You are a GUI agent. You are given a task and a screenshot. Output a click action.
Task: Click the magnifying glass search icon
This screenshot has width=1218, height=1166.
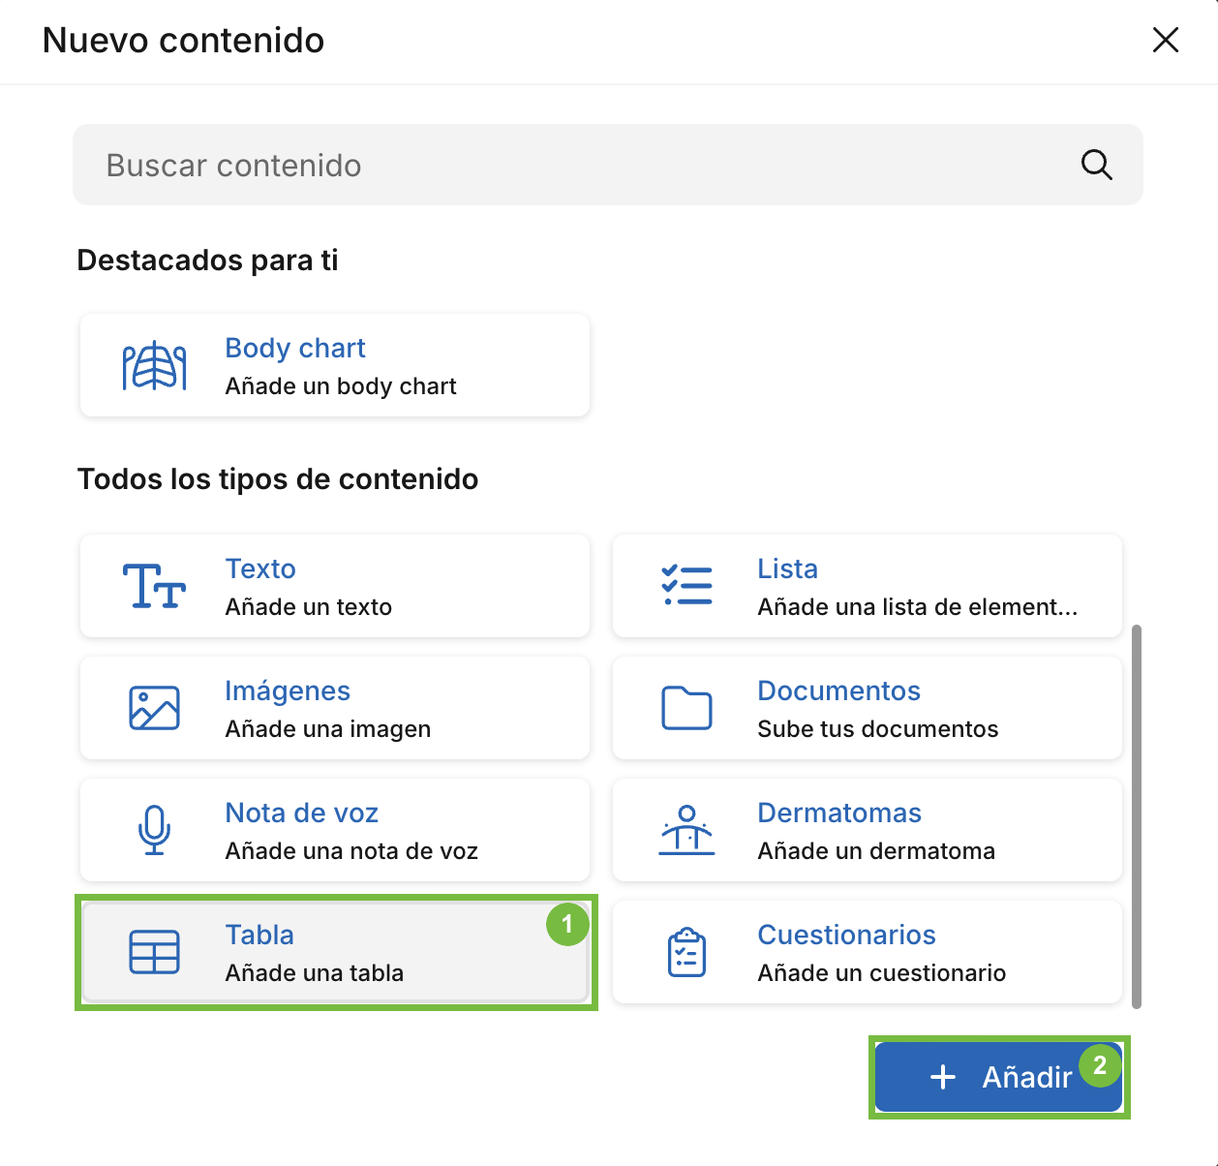1096,165
